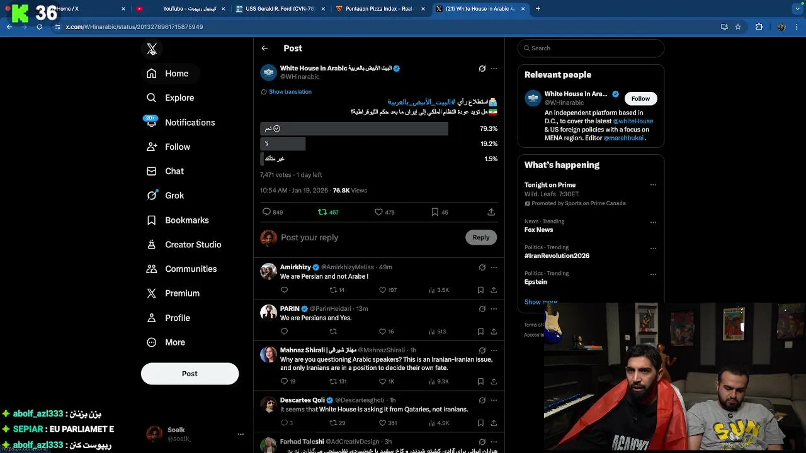
Task: Go back using the Post arrow
Action: coord(264,48)
